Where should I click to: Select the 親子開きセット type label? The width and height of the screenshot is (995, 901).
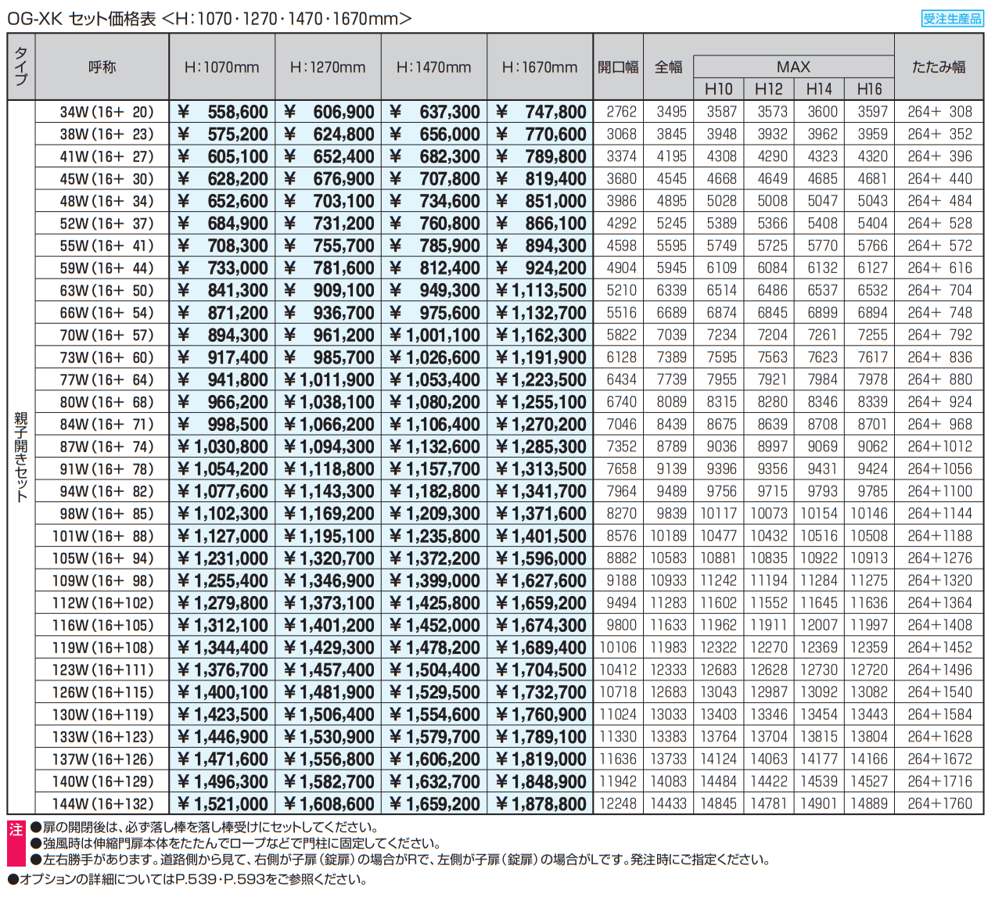coord(21,457)
